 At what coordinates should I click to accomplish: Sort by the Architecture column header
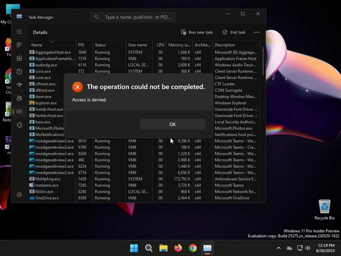click(202, 45)
